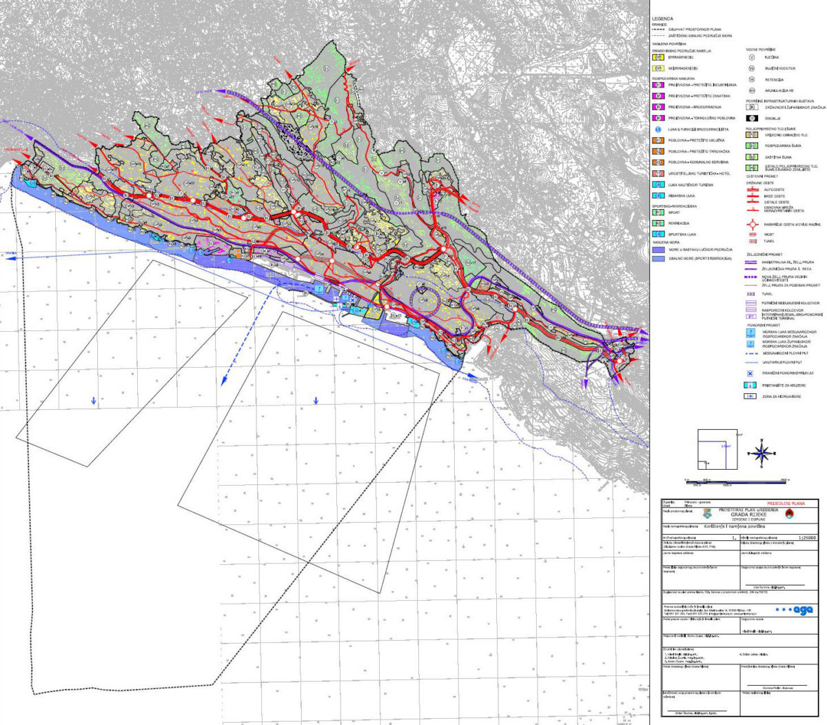Select the blue LS shipyard port circle icon
827x725 pixels.
coord(658,130)
